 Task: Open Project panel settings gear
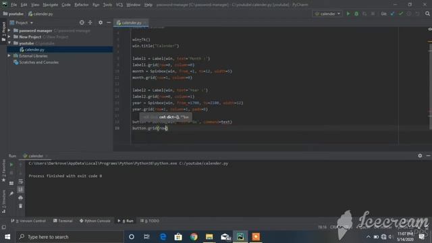coord(101,22)
